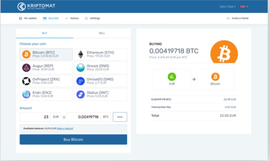Open the John Doe account dropdown
The width and height of the screenshot is (270, 161).
(227, 7)
